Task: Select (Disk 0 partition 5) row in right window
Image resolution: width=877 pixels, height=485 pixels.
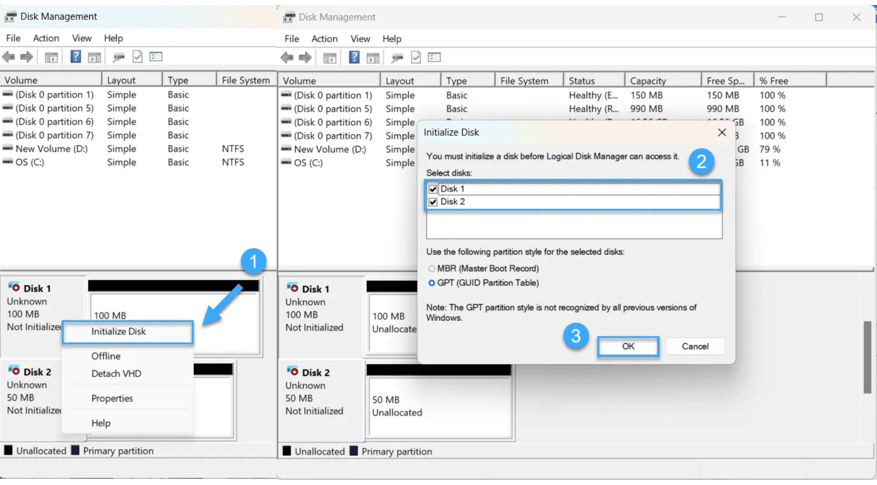Action: point(576,109)
